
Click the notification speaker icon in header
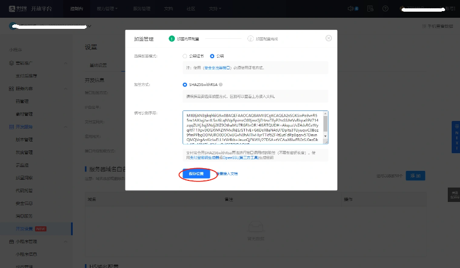(x=350, y=9)
